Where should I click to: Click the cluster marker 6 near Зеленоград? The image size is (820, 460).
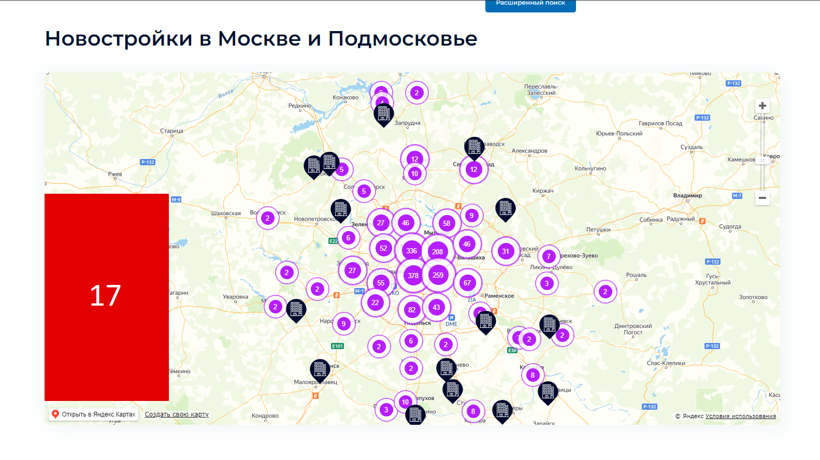tap(348, 238)
